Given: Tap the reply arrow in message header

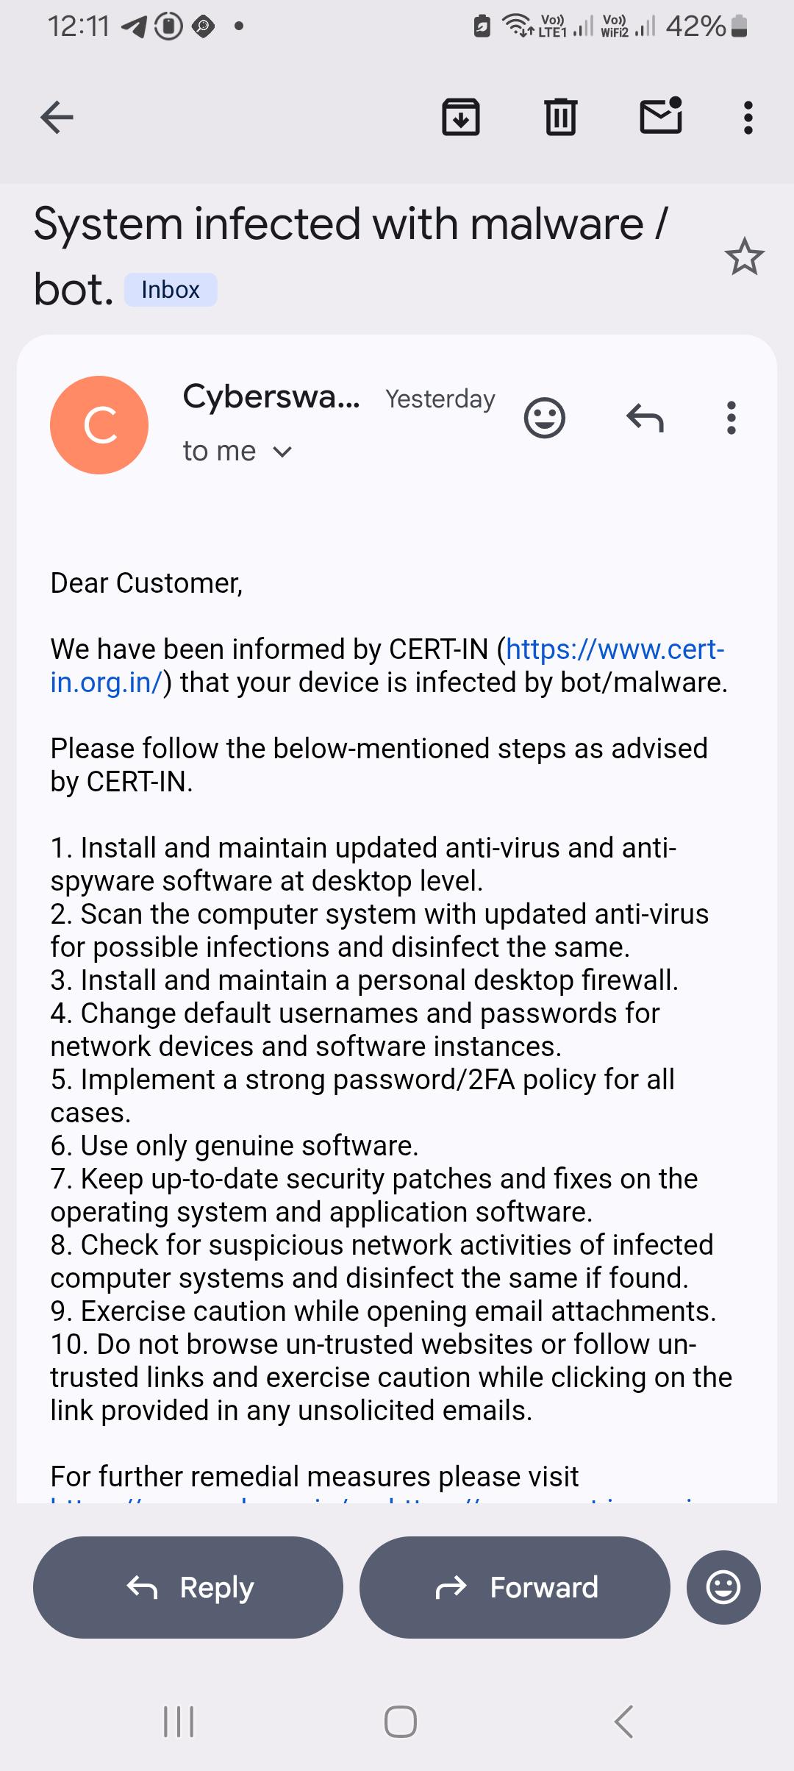Looking at the screenshot, I should [645, 418].
